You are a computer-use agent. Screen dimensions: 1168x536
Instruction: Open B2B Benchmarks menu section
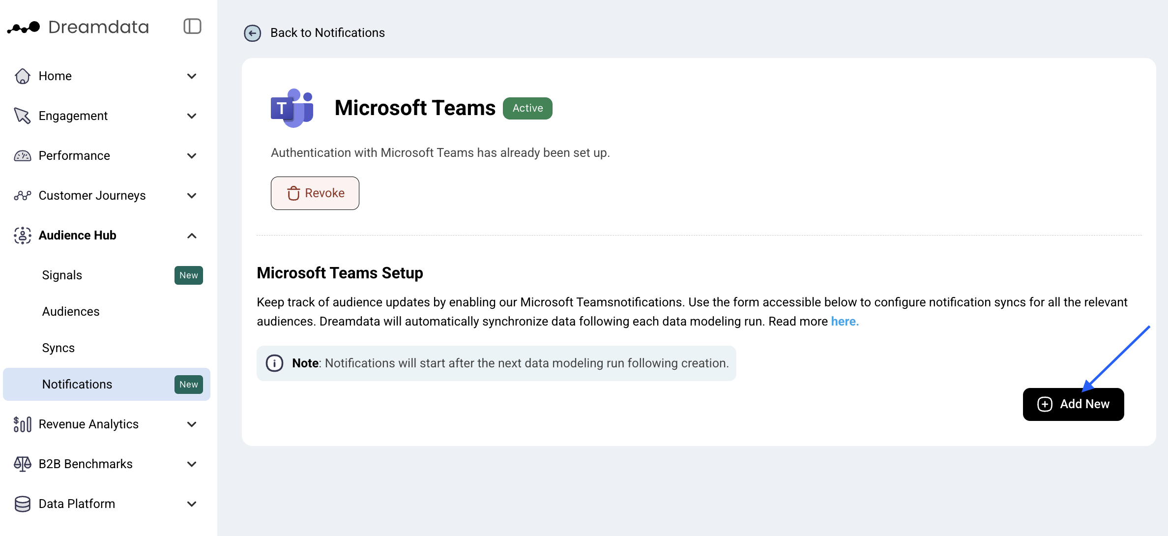pos(107,464)
